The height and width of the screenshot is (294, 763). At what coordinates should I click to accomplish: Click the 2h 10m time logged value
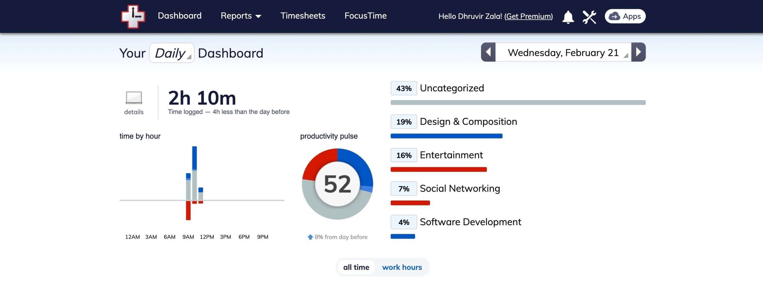point(202,98)
